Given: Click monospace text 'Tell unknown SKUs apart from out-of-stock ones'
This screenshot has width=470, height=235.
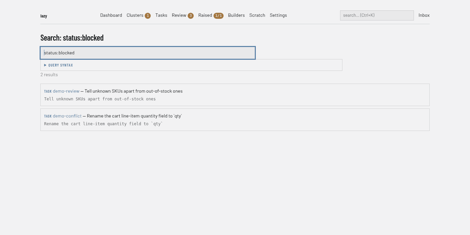Looking at the screenshot, I should pyautogui.click(x=100, y=99).
